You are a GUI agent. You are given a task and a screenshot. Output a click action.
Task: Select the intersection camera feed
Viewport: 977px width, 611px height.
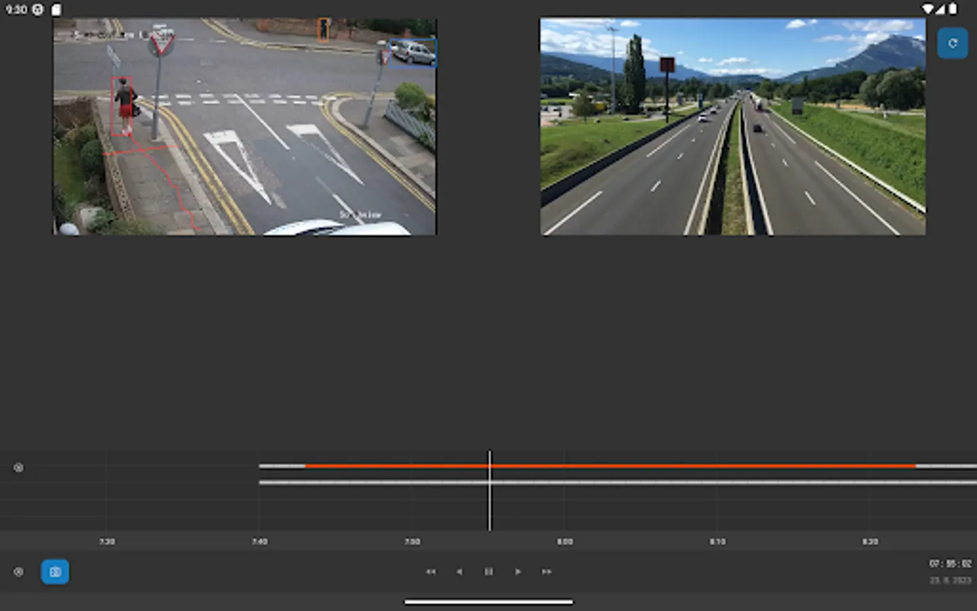[x=244, y=126]
